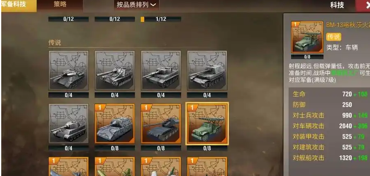
Task: Choose the orange long-barrel tank card
Action: tap(161, 123)
